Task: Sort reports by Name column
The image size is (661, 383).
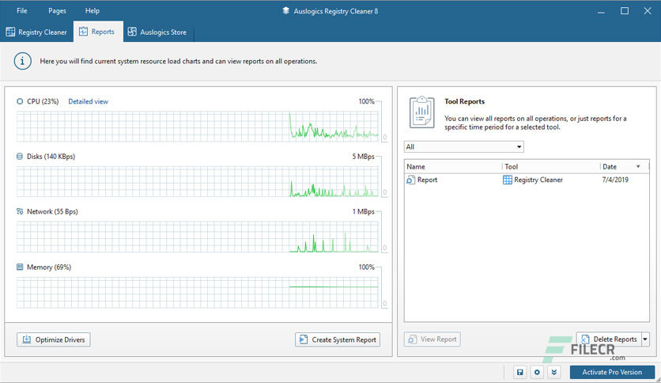Action: 453,167
